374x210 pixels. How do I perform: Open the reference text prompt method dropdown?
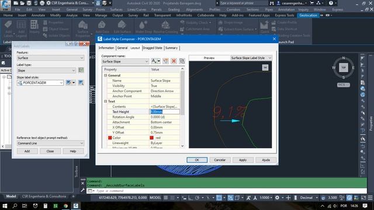[x=50, y=143]
